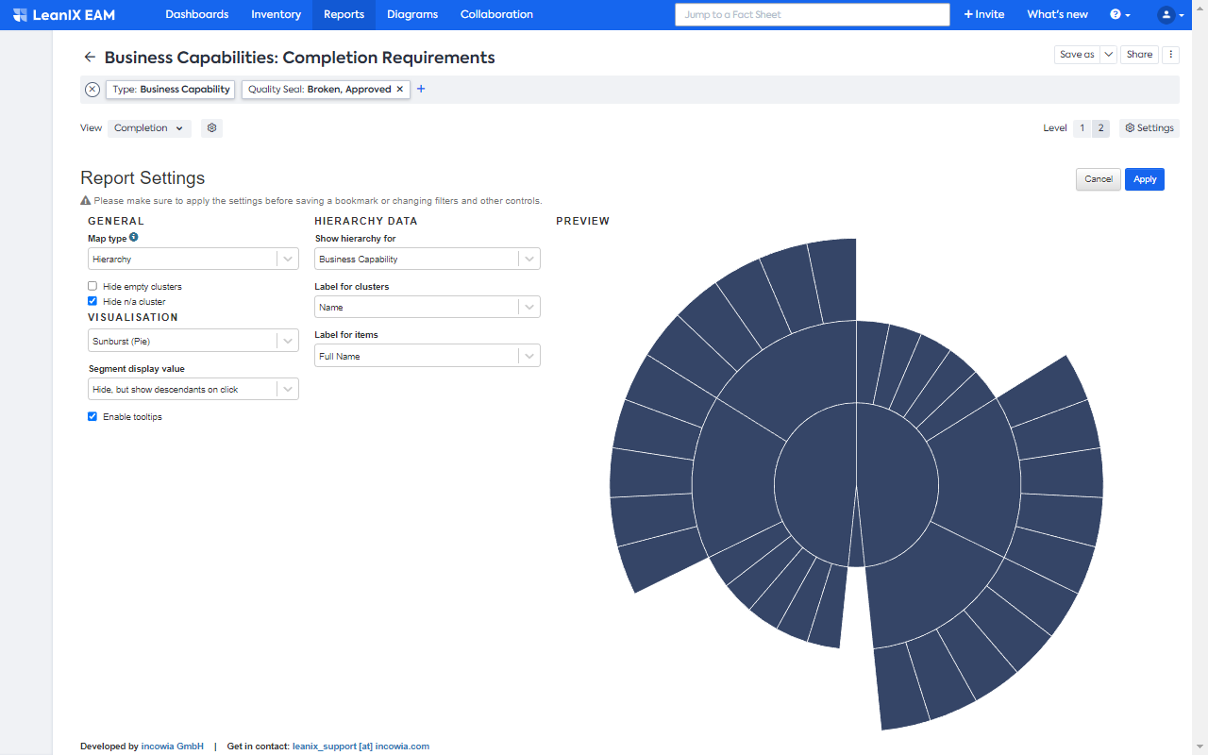Add a new filter with plus icon
Viewport: 1208px width, 755px height.
[x=422, y=90]
